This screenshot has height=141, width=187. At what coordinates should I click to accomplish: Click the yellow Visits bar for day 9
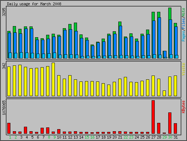[53, 79]
